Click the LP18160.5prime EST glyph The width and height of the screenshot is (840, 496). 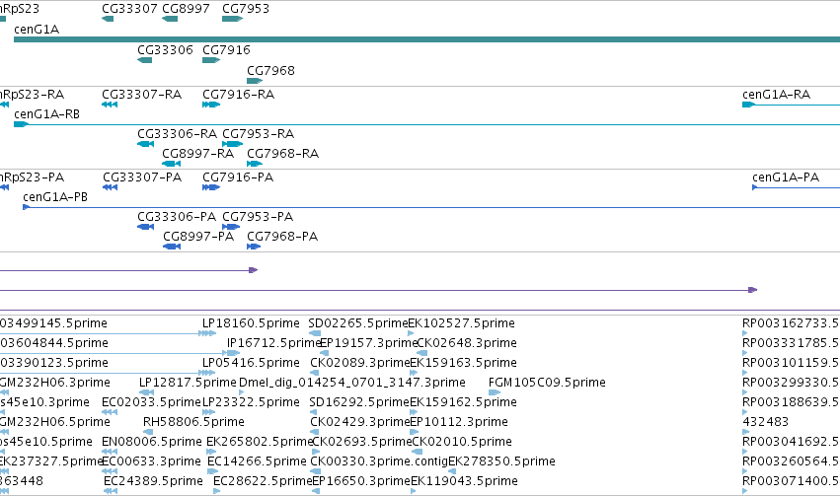(x=207, y=333)
